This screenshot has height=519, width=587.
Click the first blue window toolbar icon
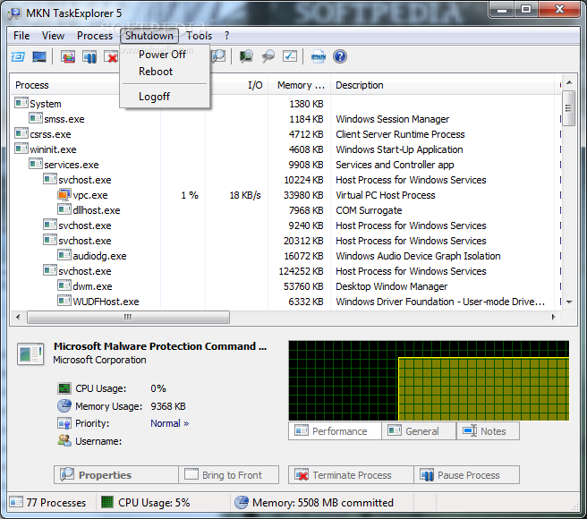click(18, 57)
